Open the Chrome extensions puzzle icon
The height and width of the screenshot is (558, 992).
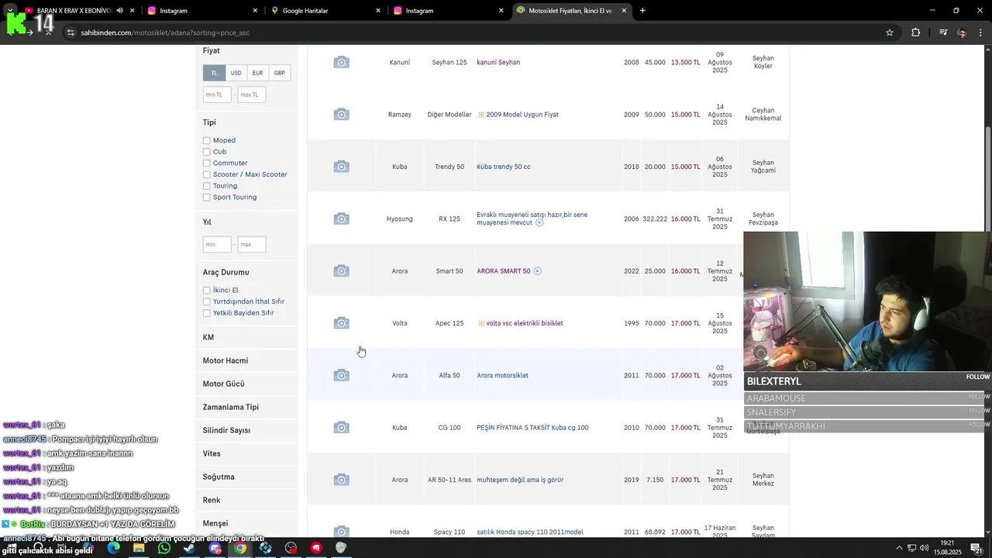[916, 33]
